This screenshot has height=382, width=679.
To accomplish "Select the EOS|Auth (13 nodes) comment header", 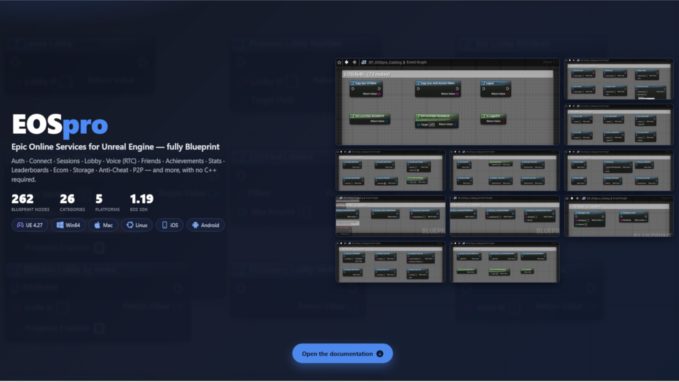I will 448,74.
